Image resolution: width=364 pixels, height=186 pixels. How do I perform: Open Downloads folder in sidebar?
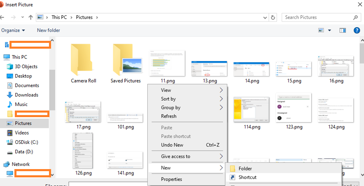point(26,95)
